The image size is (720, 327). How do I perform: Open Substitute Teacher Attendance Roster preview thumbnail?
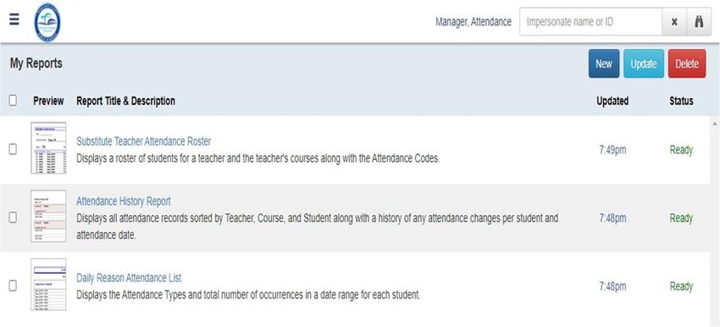pos(48,148)
